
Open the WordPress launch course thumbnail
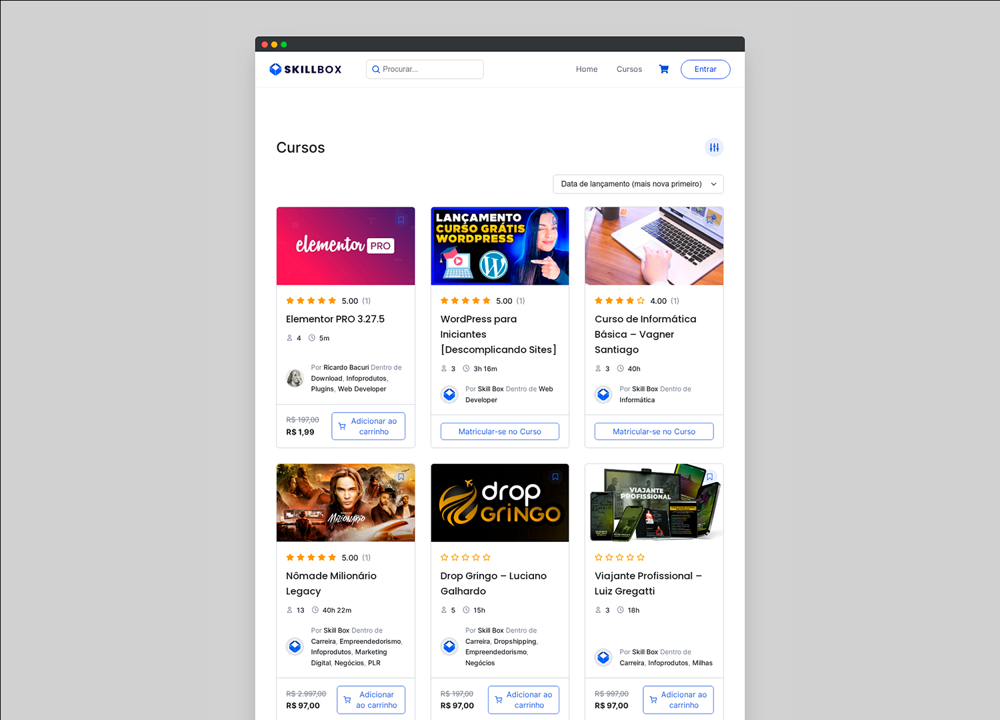click(x=500, y=246)
